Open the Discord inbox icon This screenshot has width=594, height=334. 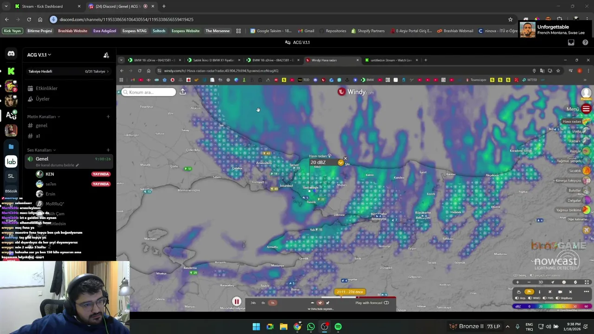[x=571, y=42]
